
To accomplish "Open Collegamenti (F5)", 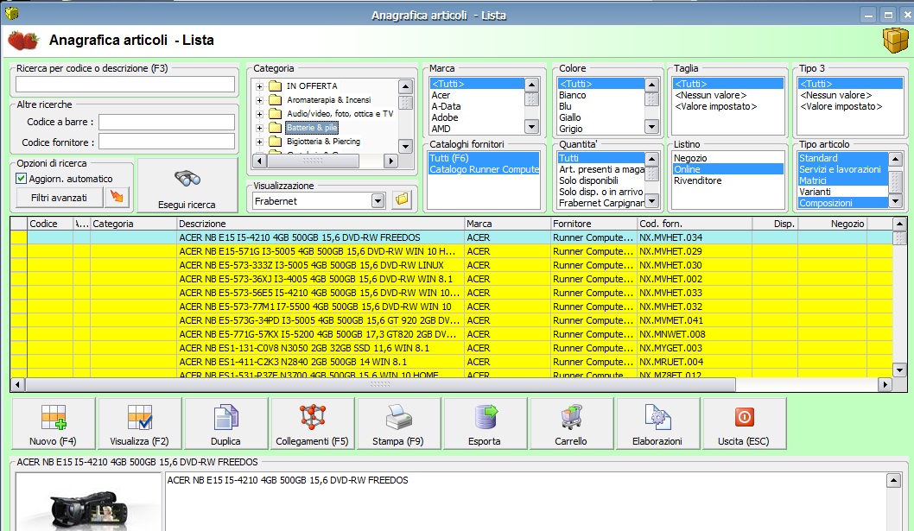I will (312, 424).
